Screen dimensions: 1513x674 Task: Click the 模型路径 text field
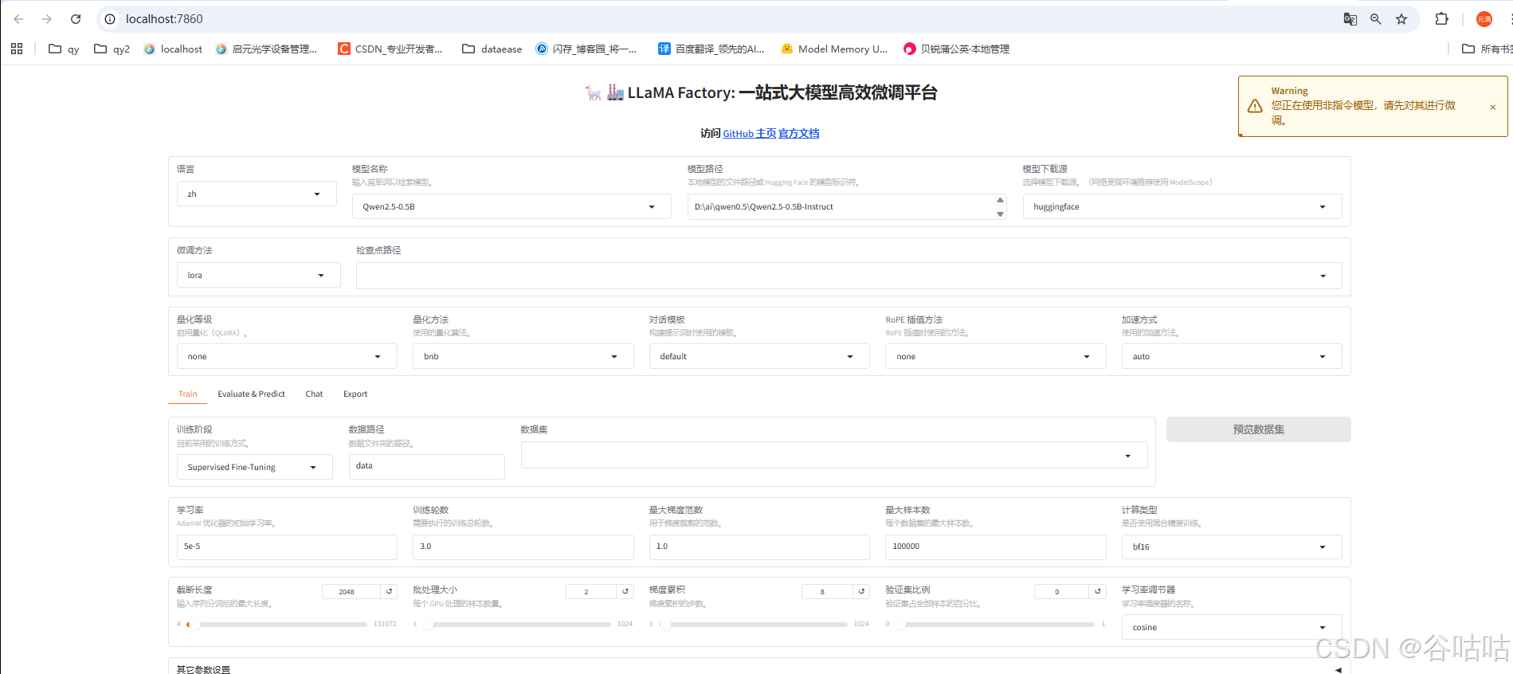tap(846, 206)
